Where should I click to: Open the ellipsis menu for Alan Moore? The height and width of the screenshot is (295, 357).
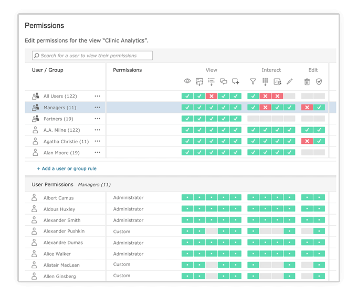97,153
